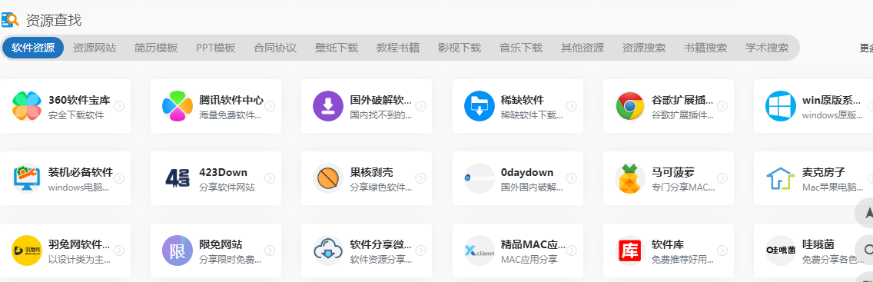
Task: Click the 果核剥壳 title text
Action: click(x=371, y=172)
